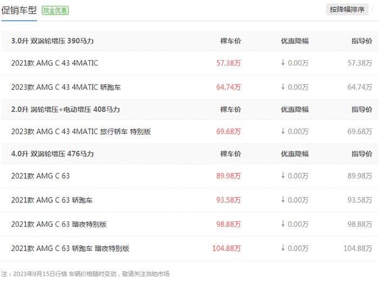The image size is (379, 282).
Task: Open 2021款 AMG C 43 4MATIC model
Action: click(x=55, y=63)
